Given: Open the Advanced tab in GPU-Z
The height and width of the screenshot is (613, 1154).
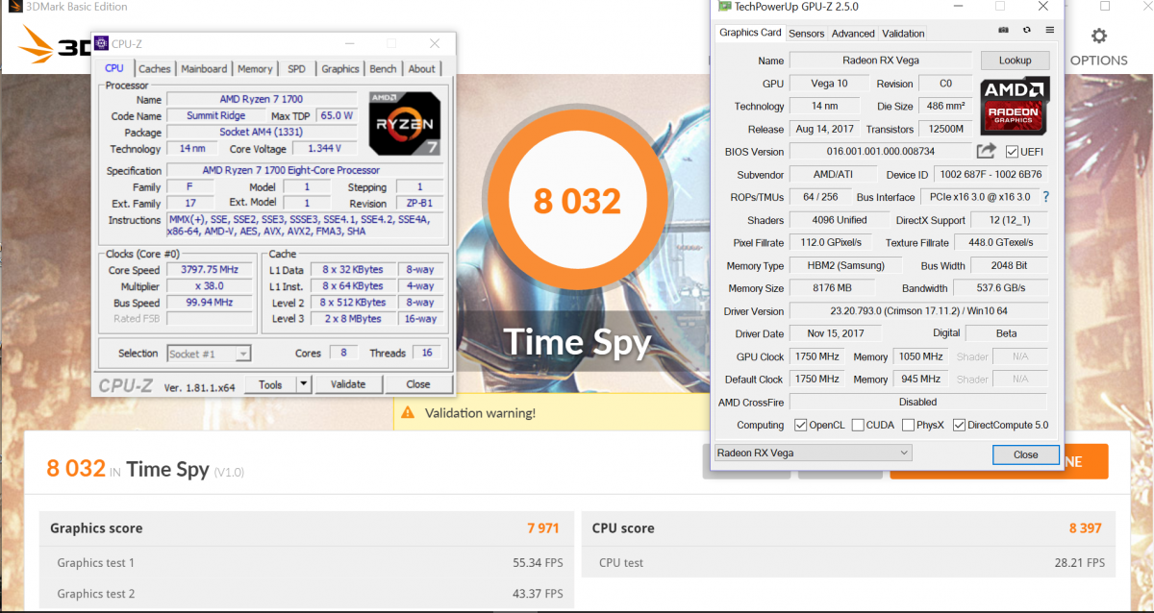Looking at the screenshot, I should click(853, 33).
